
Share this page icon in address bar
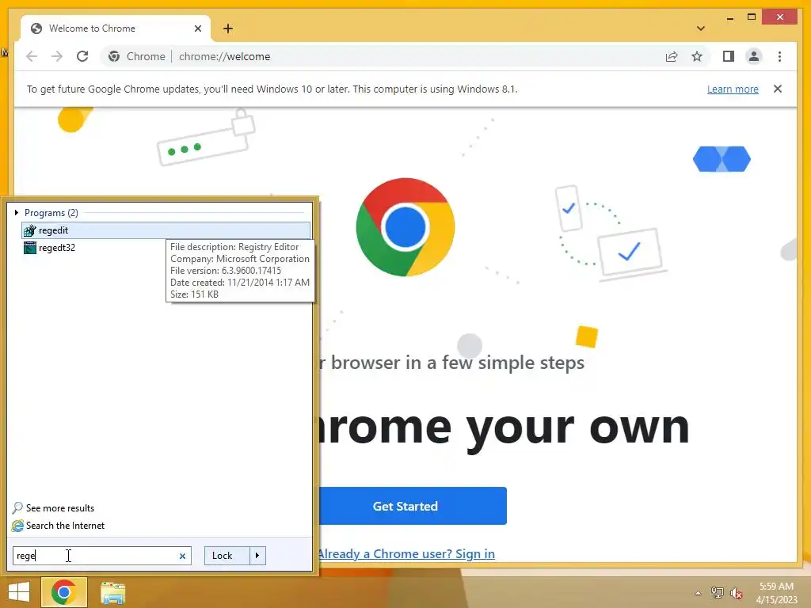click(x=672, y=56)
